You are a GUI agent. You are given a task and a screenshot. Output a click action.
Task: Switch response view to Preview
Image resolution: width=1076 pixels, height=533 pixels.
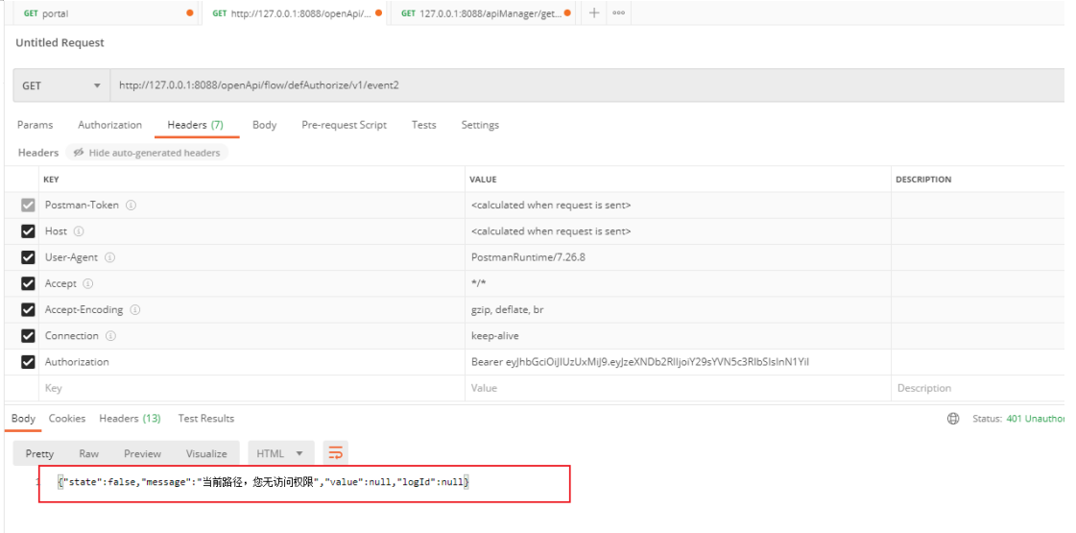pos(142,453)
